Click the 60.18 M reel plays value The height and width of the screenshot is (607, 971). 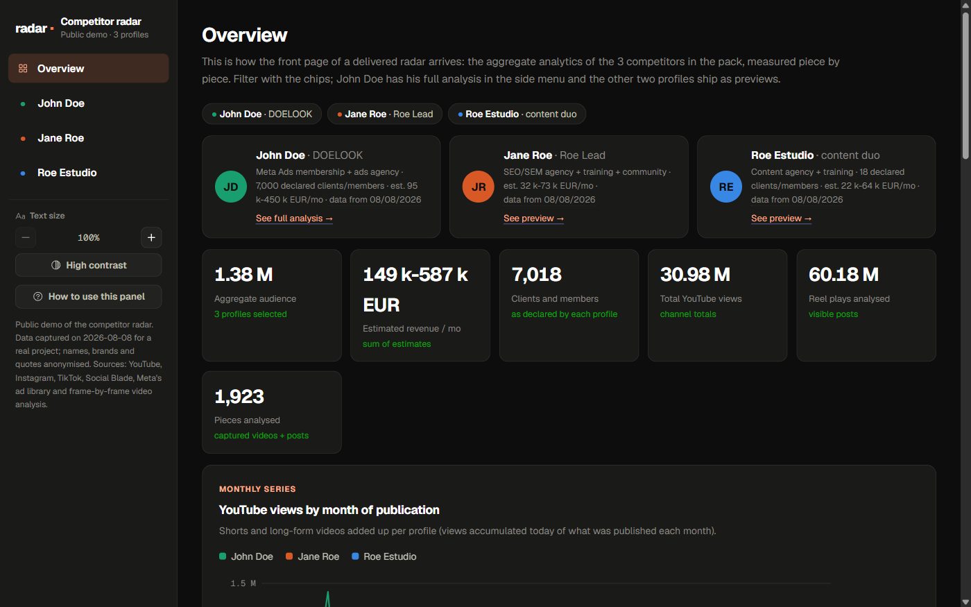(843, 275)
